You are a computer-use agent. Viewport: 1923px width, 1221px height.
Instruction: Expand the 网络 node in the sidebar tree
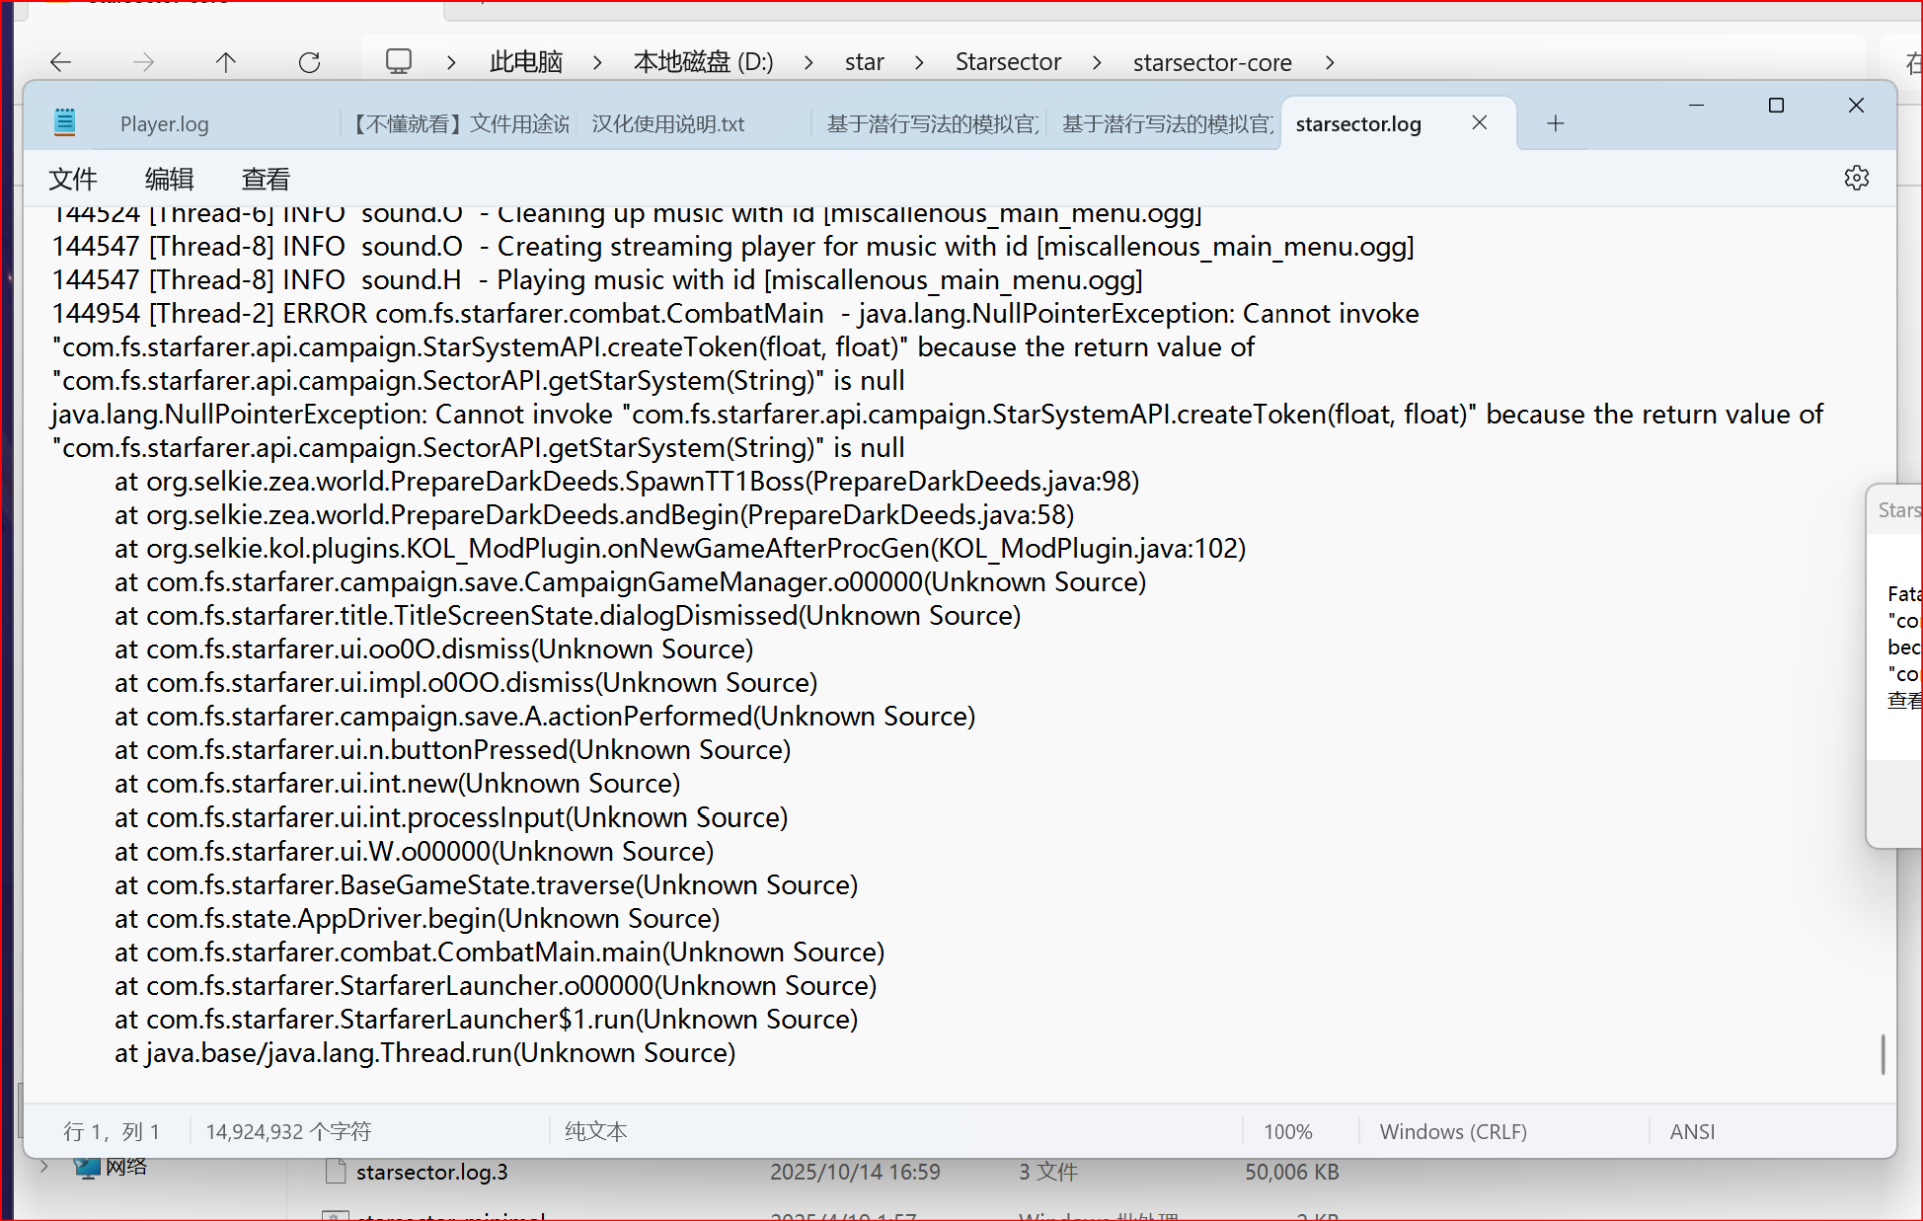click(x=44, y=1167)
